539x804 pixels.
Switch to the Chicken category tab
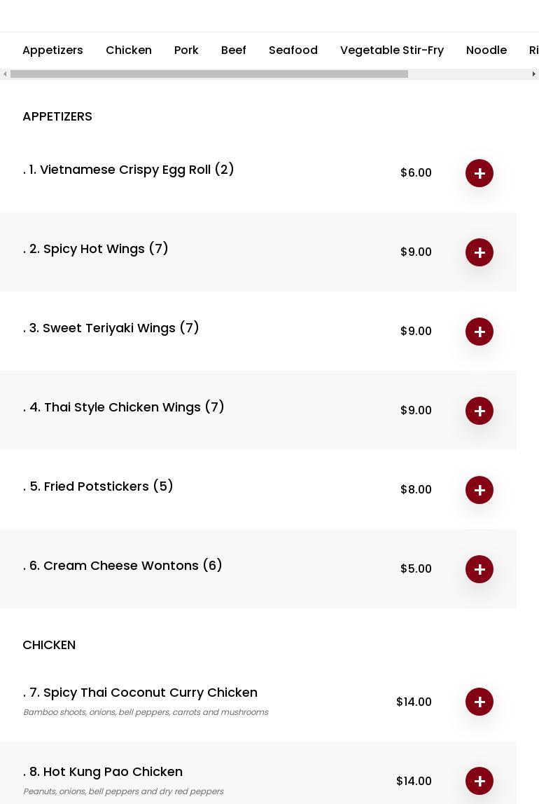coord(129,50)
